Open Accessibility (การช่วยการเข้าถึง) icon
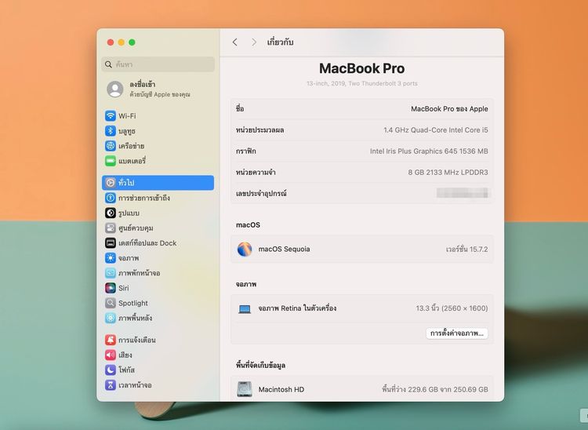 (111, 198)
